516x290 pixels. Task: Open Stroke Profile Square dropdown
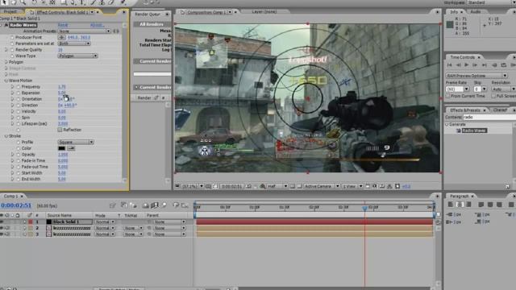click(x=76, y=142)
